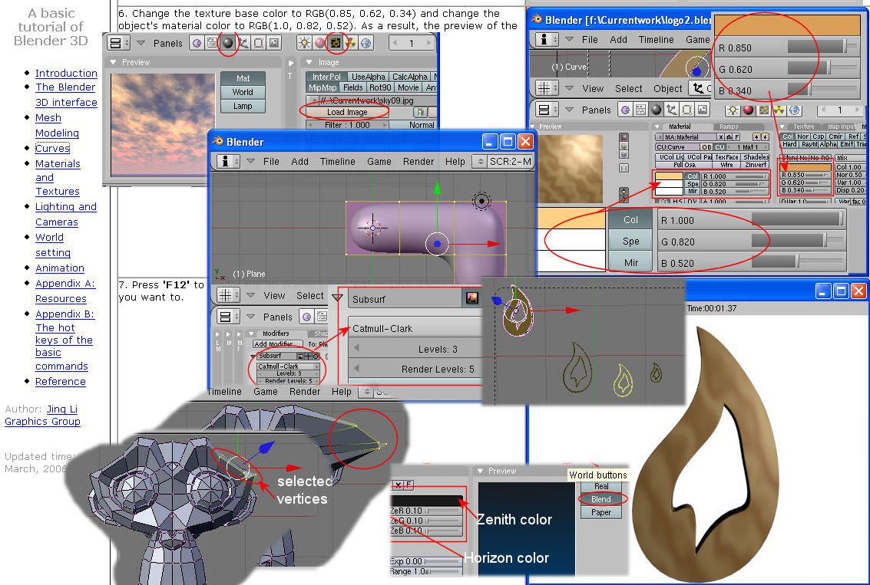Collapse the sky Preview panel triangle

point(113,62)
